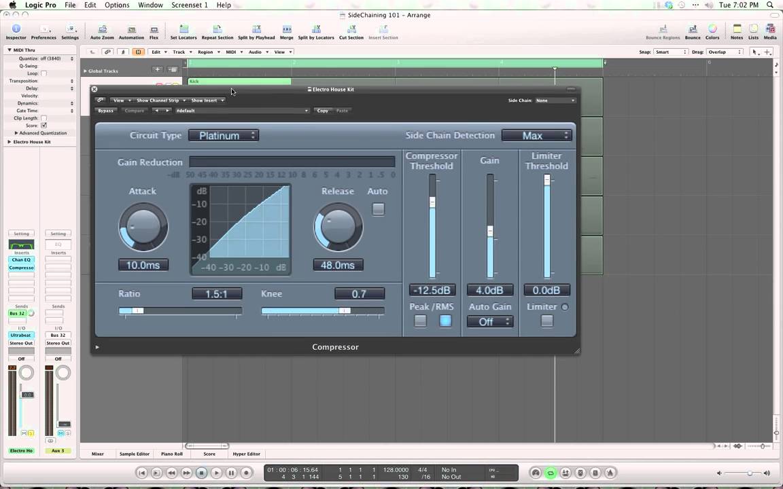
Task: Click the Record transport button
Action: (x=246, y=473)
